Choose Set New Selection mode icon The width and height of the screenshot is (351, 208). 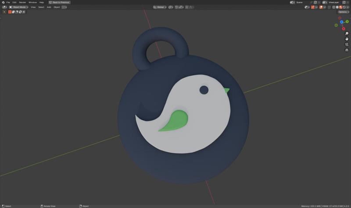click(10, 12)
